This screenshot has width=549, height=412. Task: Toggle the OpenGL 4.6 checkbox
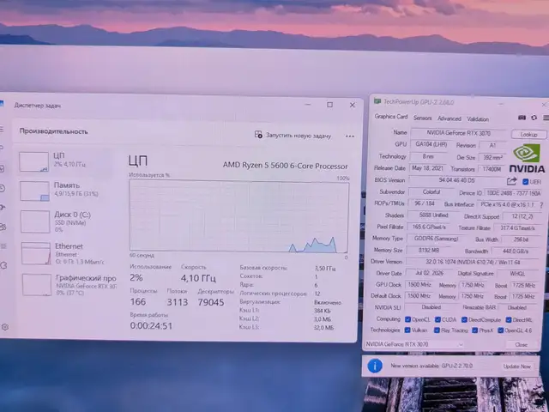coord(501,330)
